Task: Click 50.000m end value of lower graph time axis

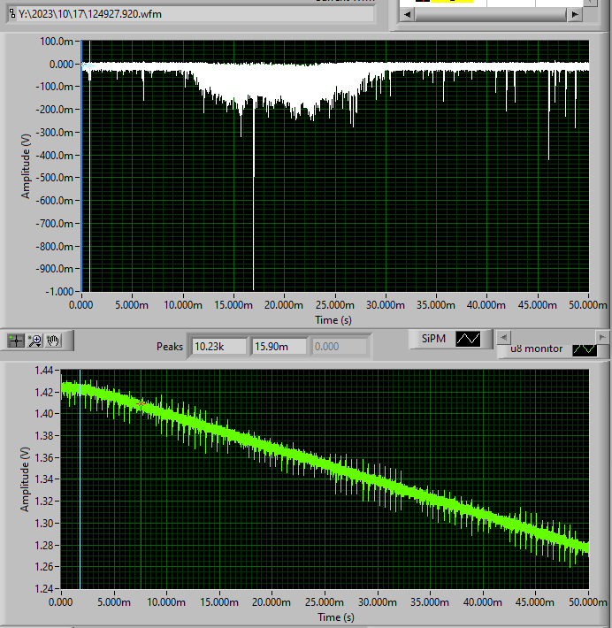Action: click(588, 602)
